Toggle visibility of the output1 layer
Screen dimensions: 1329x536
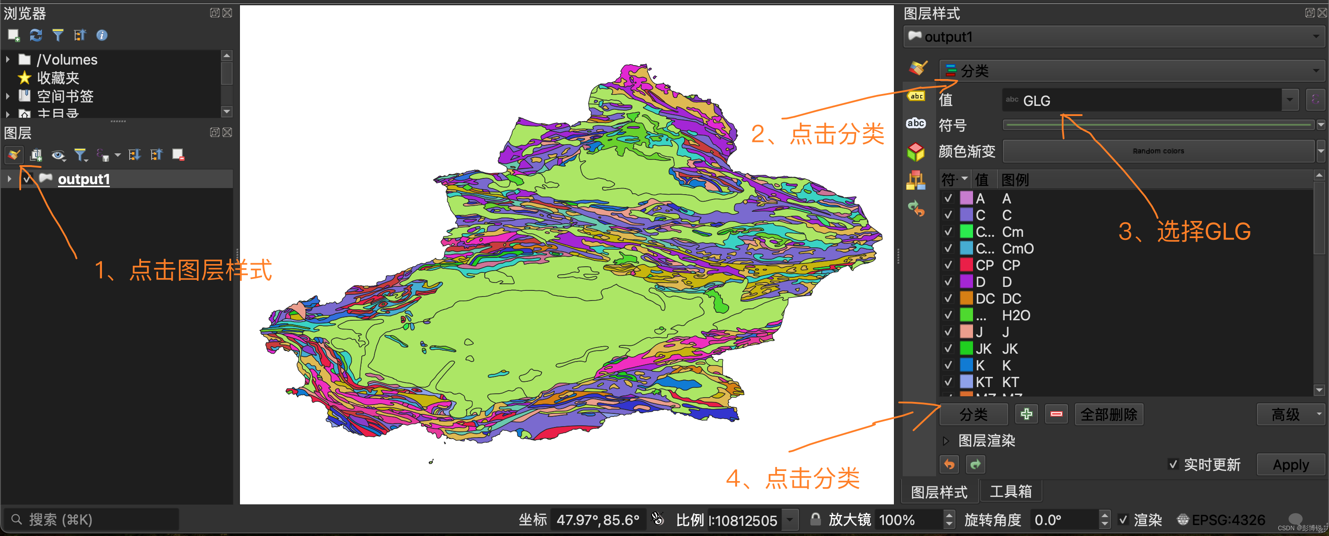pos(27,179)
